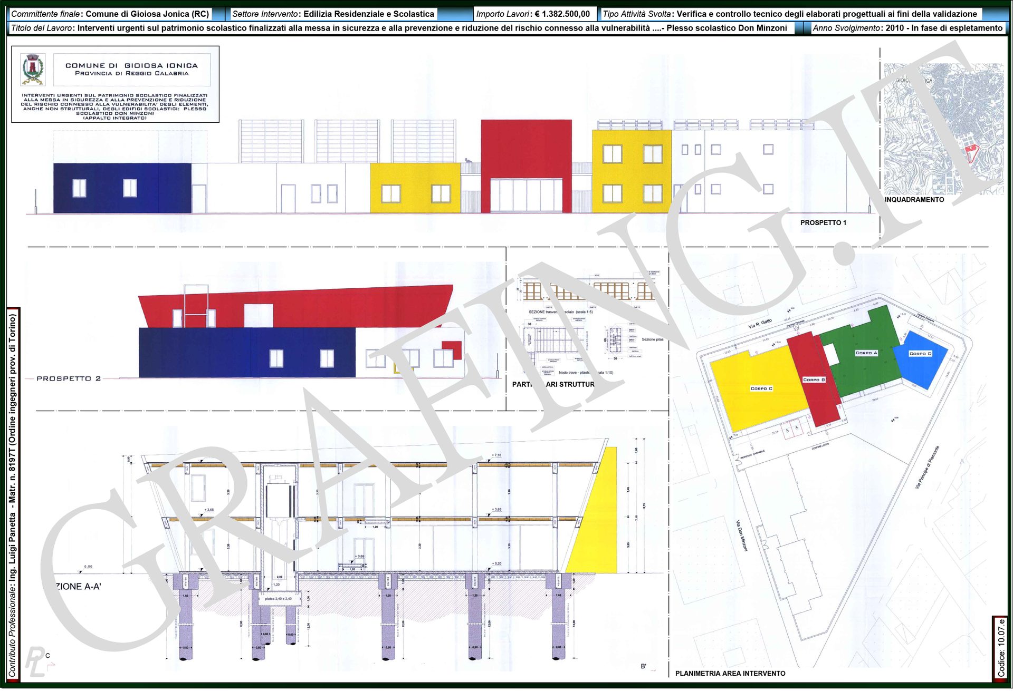This screenshot has height=691, width=1013.
Task: Click the disabled parking symbols on the site plan
Action: coord(792,429)
